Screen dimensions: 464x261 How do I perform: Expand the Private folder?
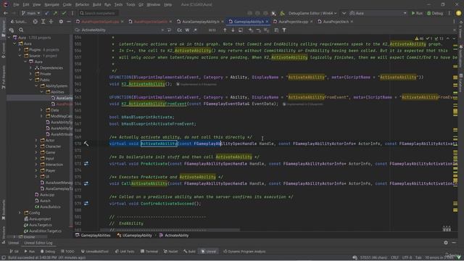tap(30, 74)
